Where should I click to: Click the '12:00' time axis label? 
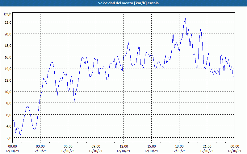coord(124,147)
